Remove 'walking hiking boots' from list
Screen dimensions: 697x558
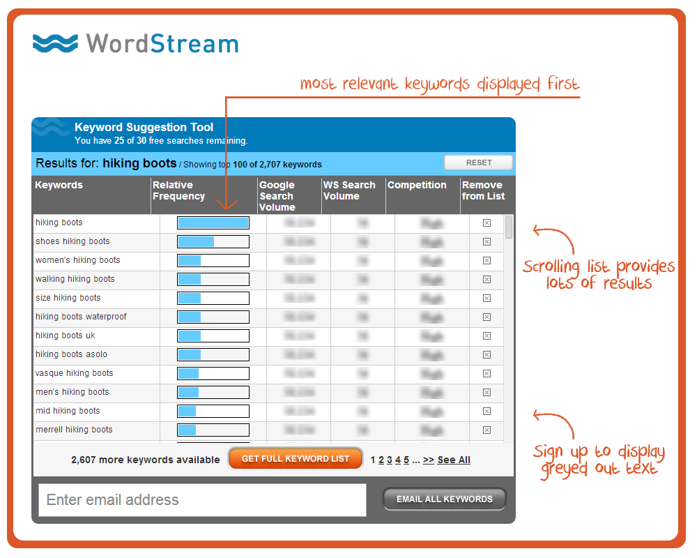(x=487, y=280)
